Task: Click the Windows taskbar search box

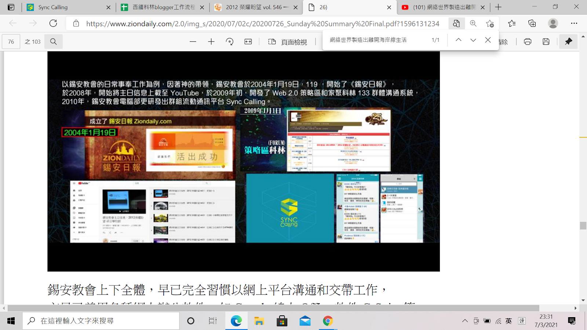Action: pyautogui.click(x=101, y=321)
